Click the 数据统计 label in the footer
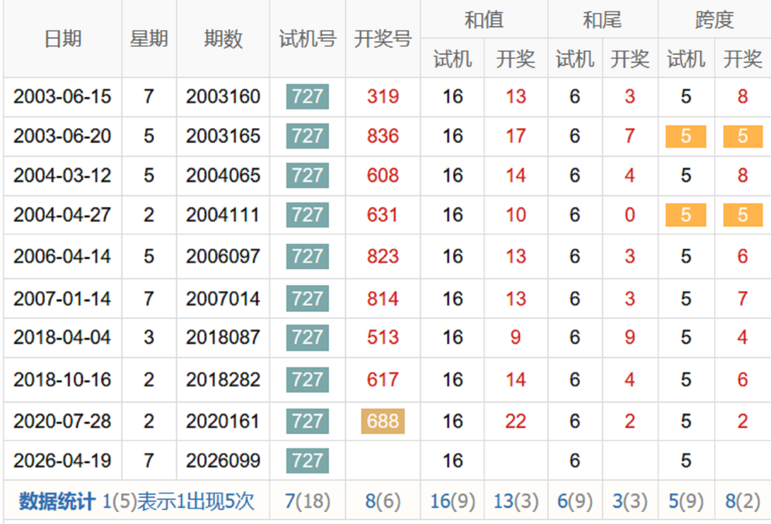Viewport: 771px width, 524px height. click(x=56, y=501)
